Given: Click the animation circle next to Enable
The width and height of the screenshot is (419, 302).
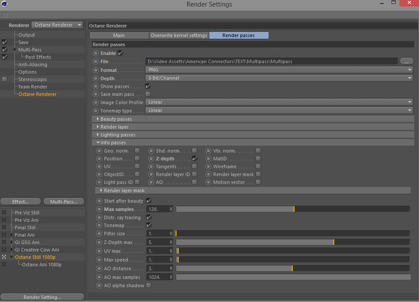Looking at the screenshot, I should (96, 53).
